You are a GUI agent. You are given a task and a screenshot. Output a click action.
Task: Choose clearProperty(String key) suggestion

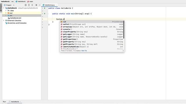click(x=92, y=32)
